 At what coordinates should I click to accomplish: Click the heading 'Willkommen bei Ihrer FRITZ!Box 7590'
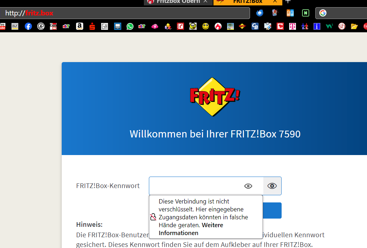(215, 134)
